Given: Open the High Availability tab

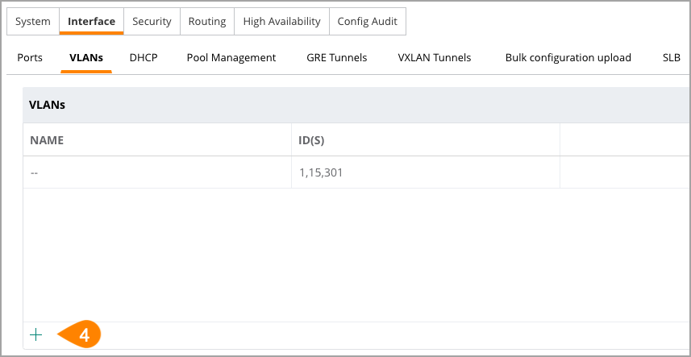Looking at the screenshot, I should pos(281,21).
